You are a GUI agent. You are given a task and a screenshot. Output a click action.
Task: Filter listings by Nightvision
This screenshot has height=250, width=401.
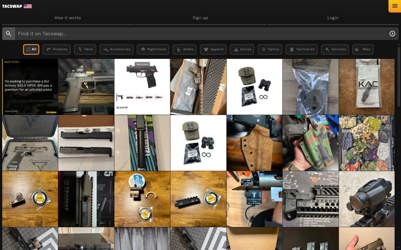153,49
